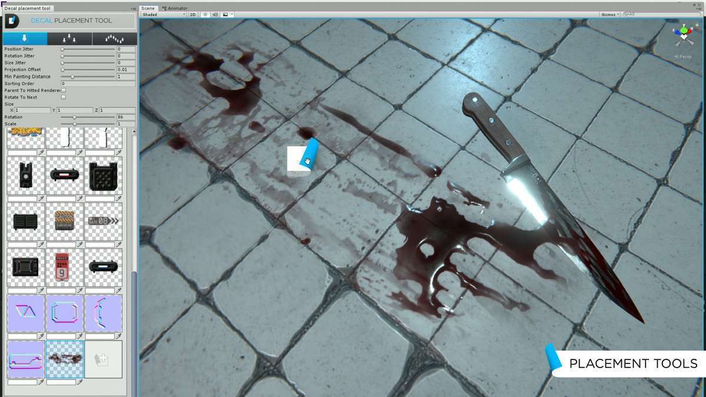Click eyedropper under the blue-light capsule decal
706x397 pixels.
click(x=119, y=291)
